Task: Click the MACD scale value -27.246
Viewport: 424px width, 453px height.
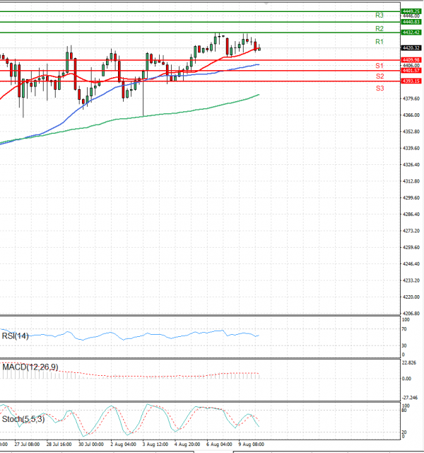Action: pos(410,398)
